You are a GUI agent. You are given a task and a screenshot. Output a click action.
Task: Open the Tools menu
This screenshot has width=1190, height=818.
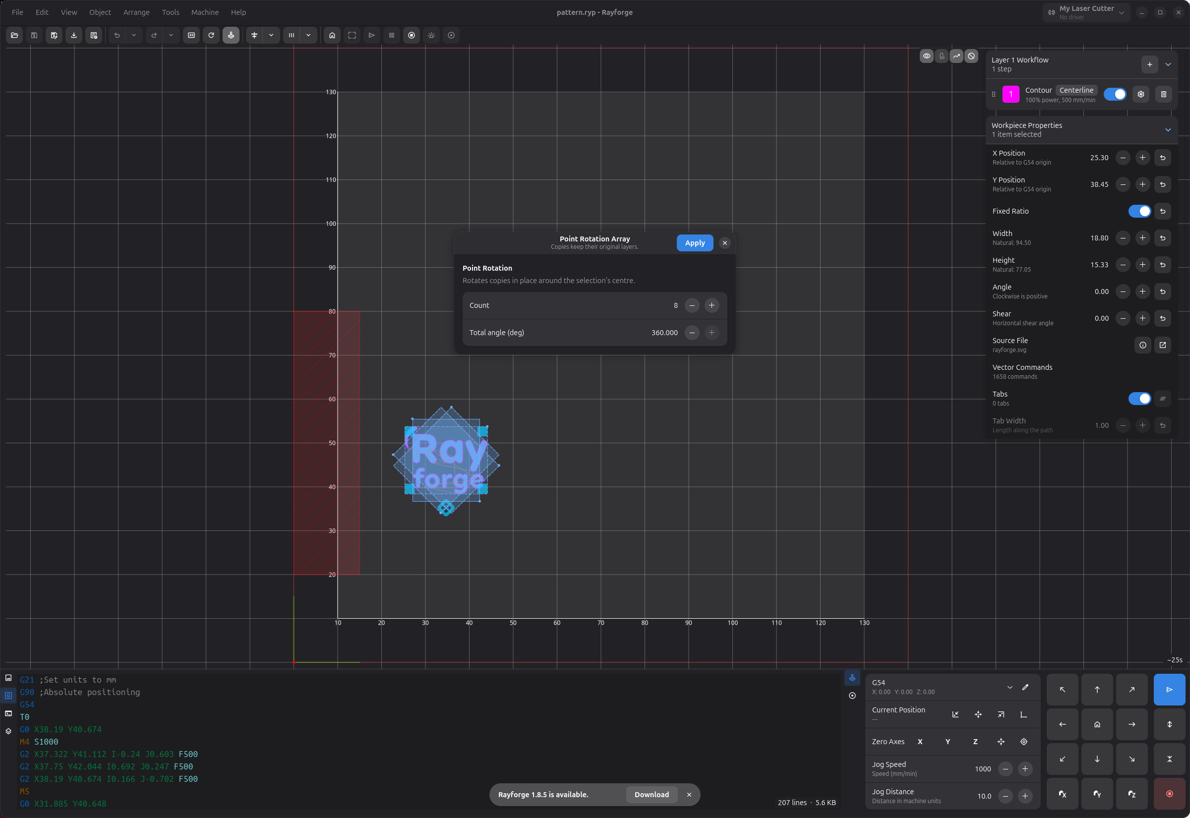171,12
